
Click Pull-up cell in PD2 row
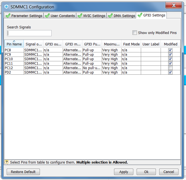pos(92,72)
